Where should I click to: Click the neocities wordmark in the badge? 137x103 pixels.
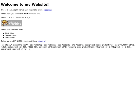pos(15,24)
